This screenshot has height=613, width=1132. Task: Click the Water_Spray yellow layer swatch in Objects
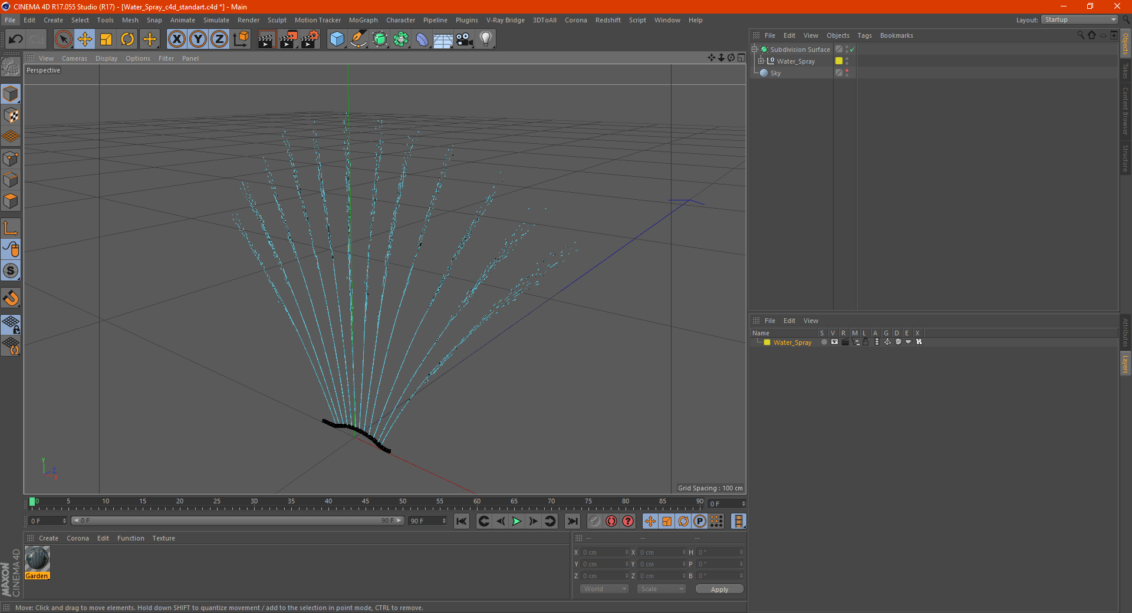point(838,61)
